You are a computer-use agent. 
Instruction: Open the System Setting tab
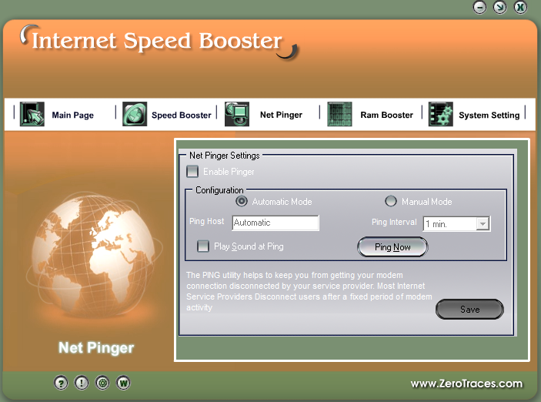click(489, 115)
